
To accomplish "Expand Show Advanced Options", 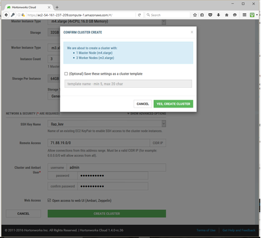I will pos(147,113).
